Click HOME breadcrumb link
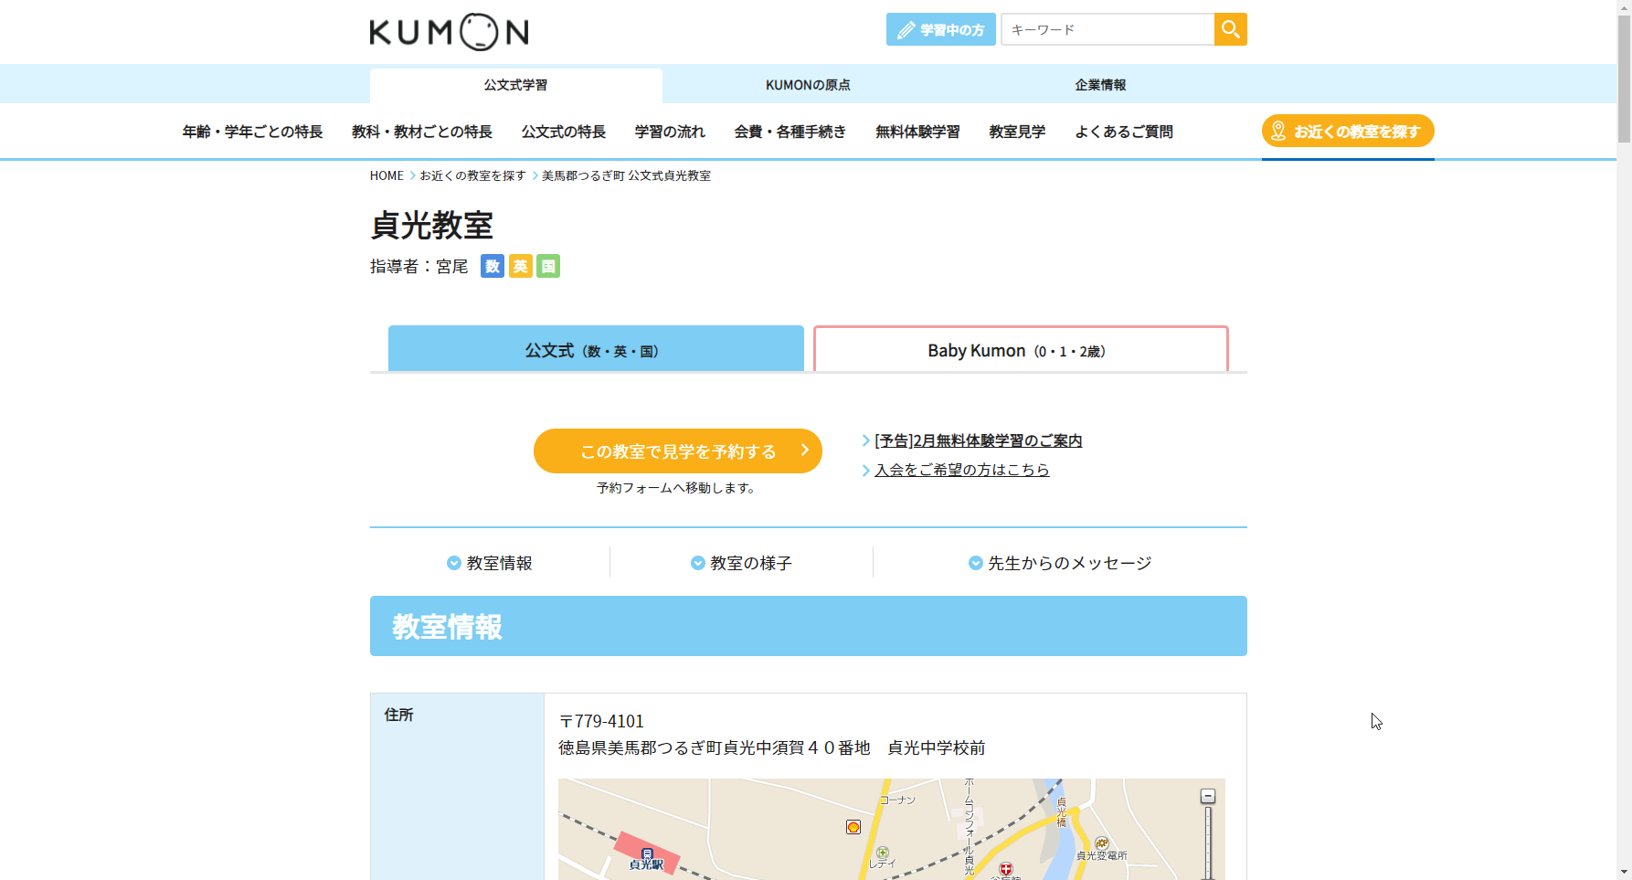Screen dimensions: 1632x880 point(387,175)
